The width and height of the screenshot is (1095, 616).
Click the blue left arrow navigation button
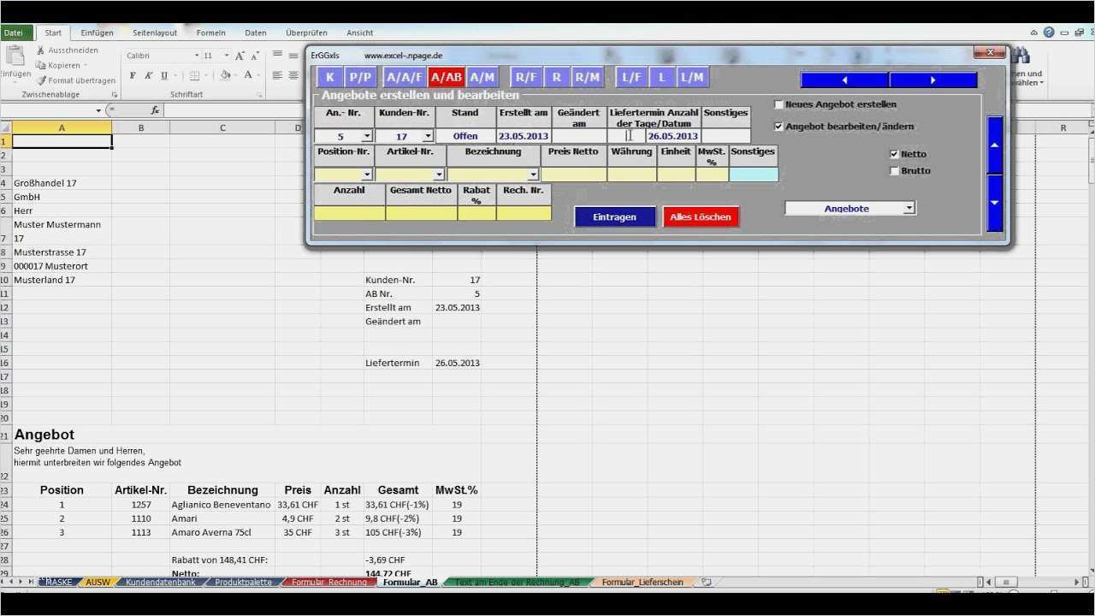pyautogui.click(x=844, y=80)
